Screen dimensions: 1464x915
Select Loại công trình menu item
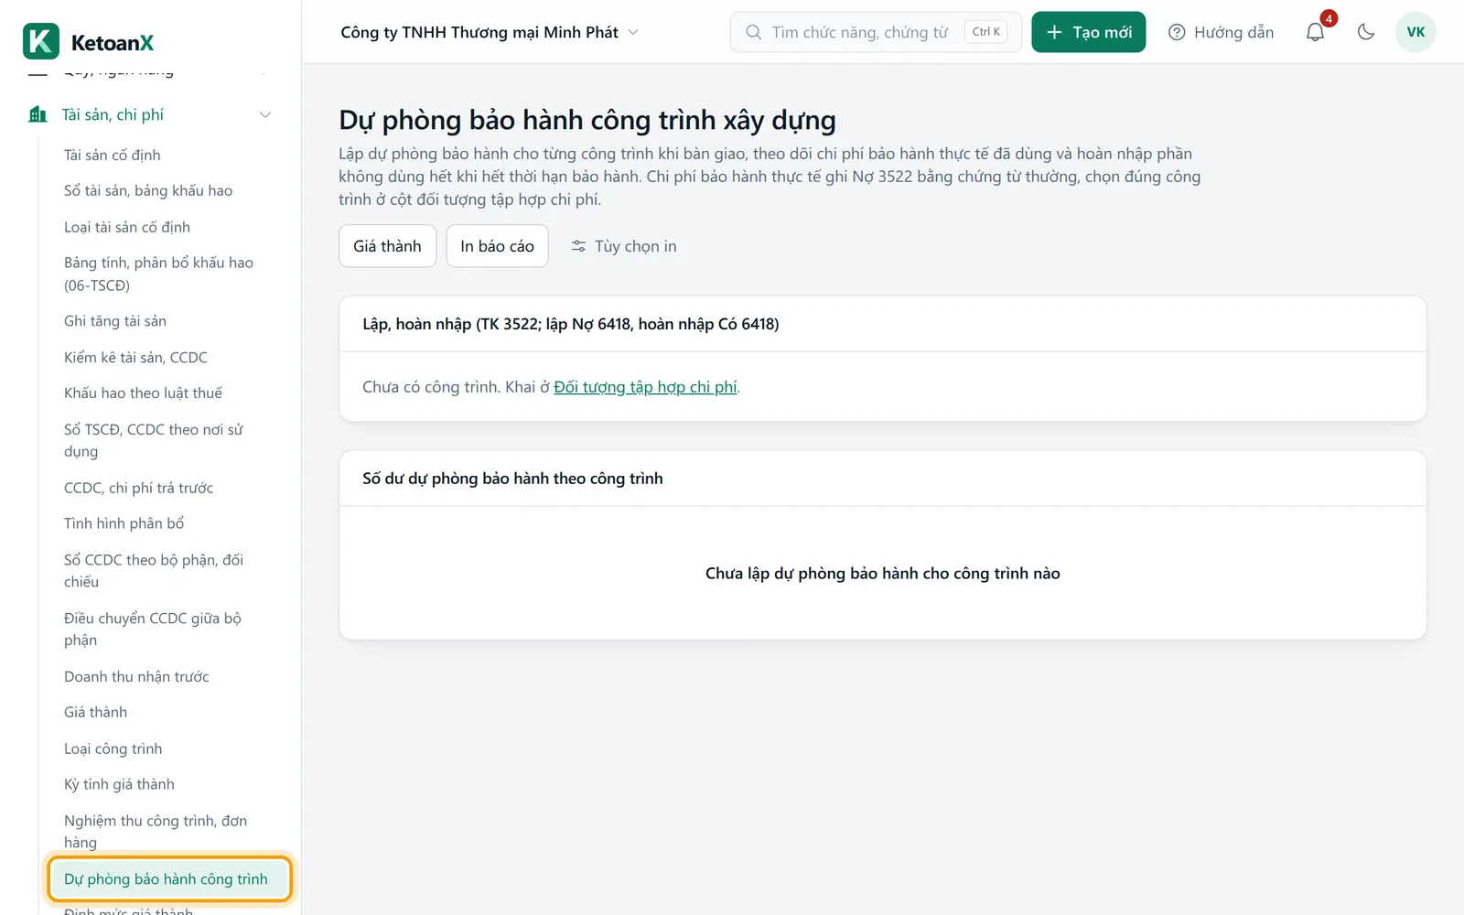click(113, 748)
